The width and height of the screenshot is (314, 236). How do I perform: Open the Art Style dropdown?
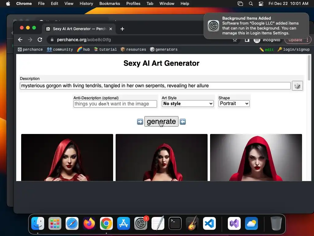pyautogui.click(x=188, y=104)
